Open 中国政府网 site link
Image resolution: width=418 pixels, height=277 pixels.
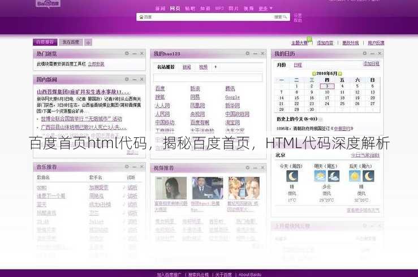click(x=237, y=114)
